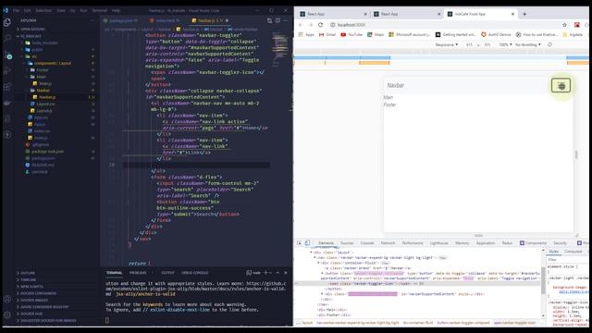Expand the Outline section in the sidebar
Viewport: 592px width, 333px height.
tap(27, 273)
